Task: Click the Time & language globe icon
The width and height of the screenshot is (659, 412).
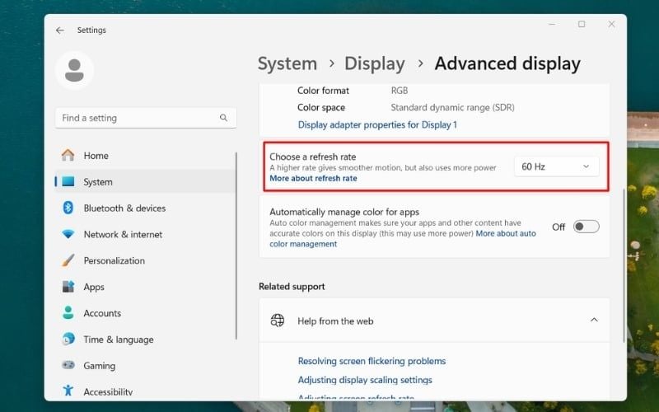Action: click(68, 339)
